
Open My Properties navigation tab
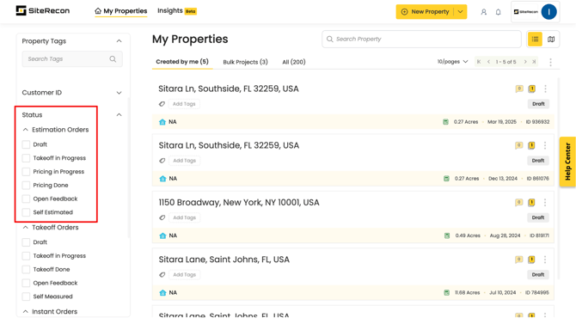[x=121, y=11]
